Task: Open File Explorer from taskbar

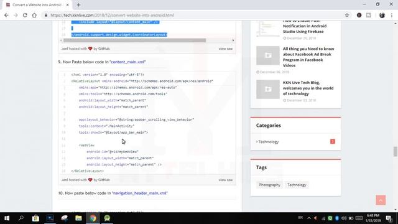Action: (x=78, y=218)
